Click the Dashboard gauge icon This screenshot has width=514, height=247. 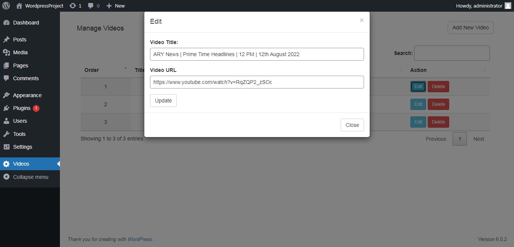pyautogui.click(x=6, y=23)
